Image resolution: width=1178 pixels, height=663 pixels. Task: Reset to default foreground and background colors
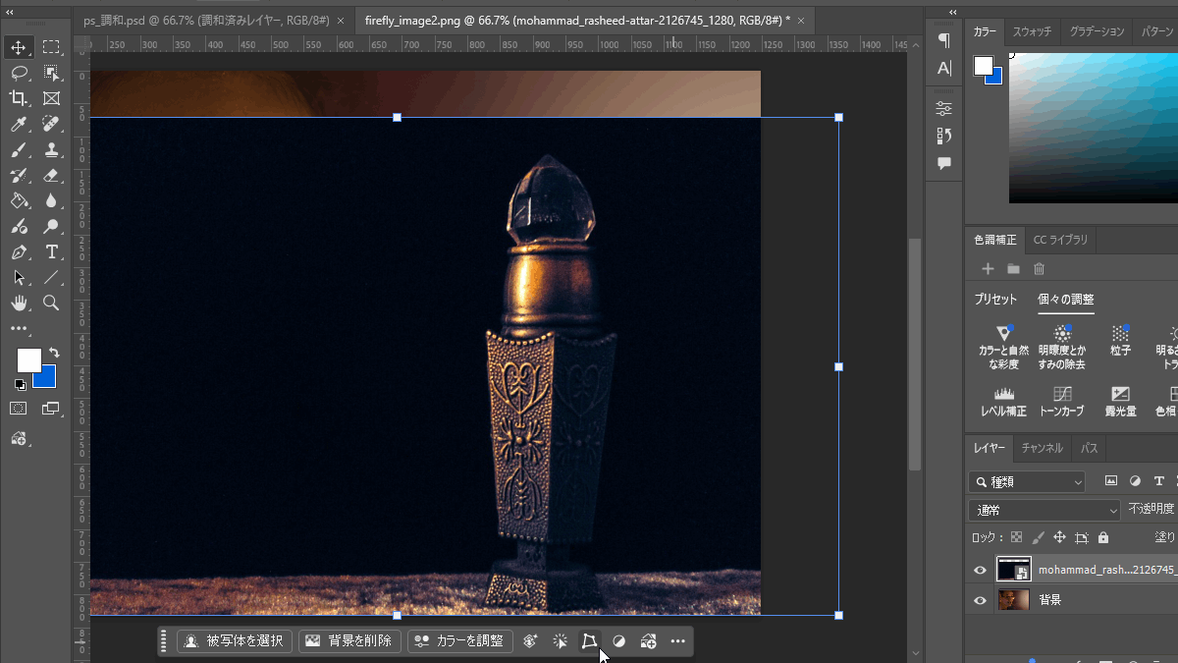coord(19,384)
